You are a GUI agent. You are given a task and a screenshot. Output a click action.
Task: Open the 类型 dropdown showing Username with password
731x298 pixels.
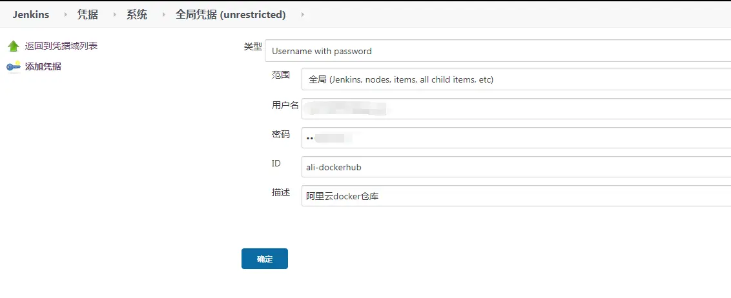pyautogui.click(x=497, y=50)
